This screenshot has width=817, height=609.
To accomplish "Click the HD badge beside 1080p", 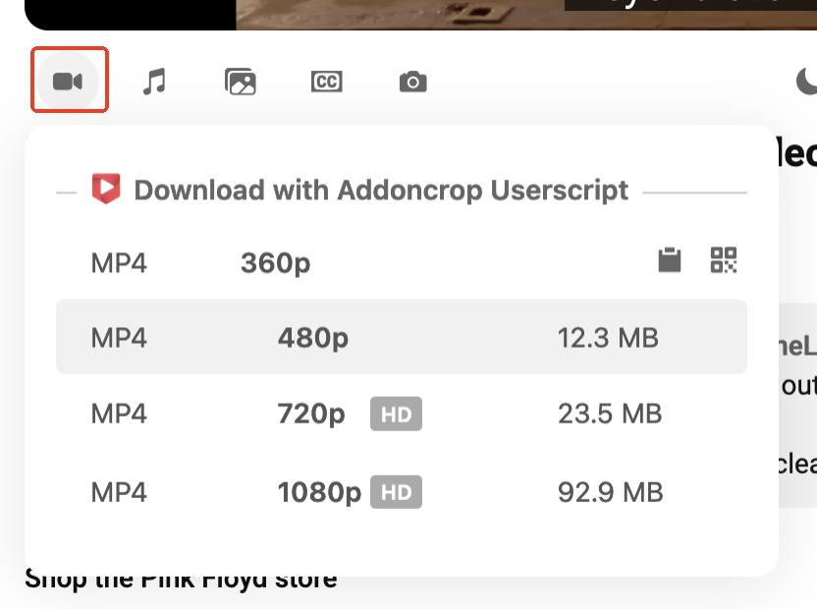I will [396, 491].
